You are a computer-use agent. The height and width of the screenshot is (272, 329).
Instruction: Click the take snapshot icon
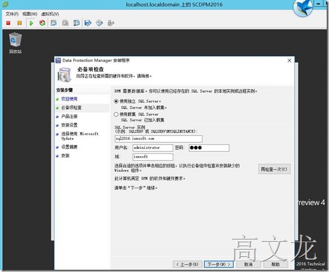point(54,23)
